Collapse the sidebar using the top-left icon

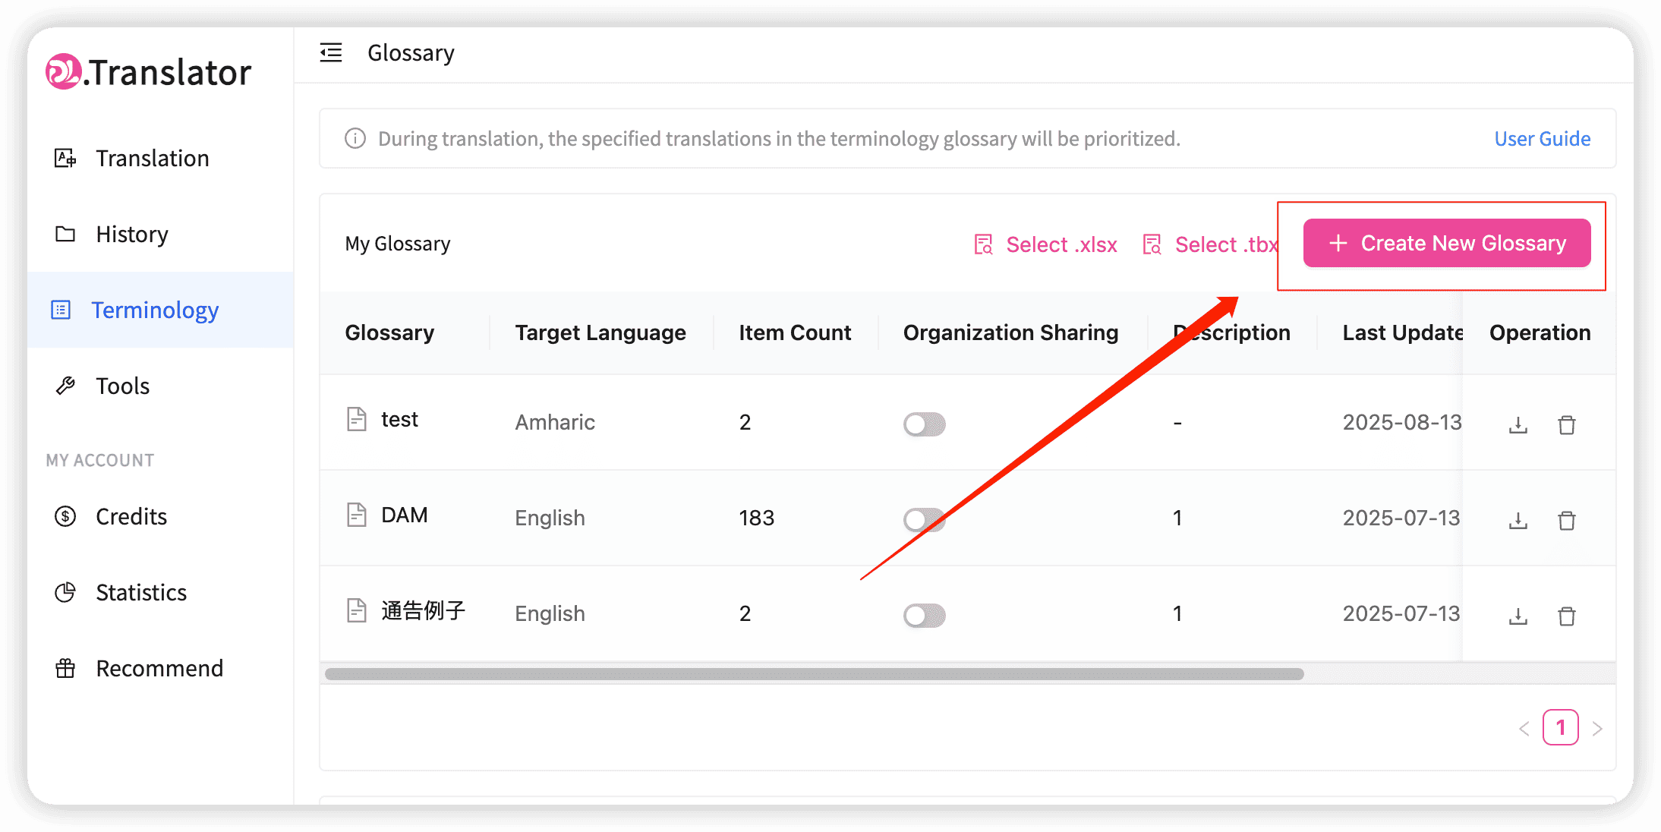tap(330, 52)
